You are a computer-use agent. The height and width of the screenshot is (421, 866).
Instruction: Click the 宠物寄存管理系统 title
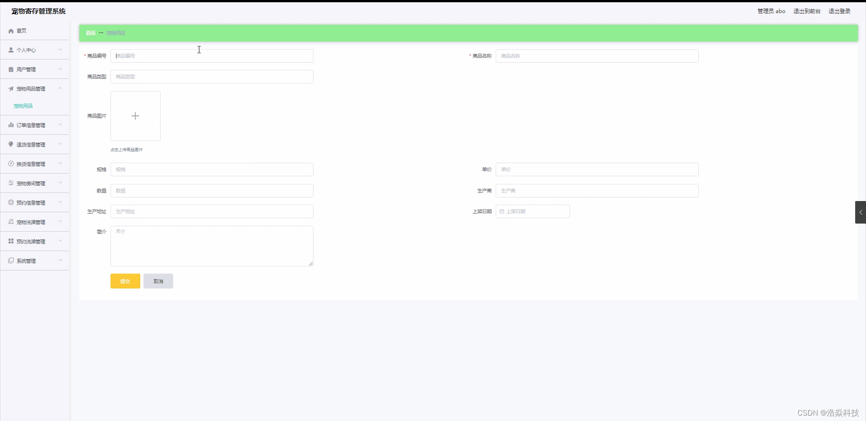pyautogui.click(x=39, y=11)
